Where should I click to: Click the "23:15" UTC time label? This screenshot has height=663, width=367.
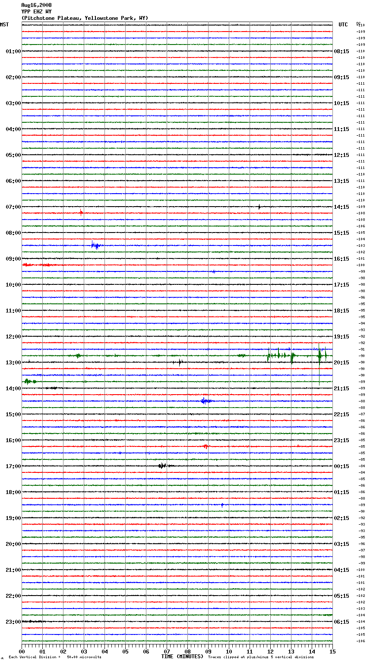342,440
